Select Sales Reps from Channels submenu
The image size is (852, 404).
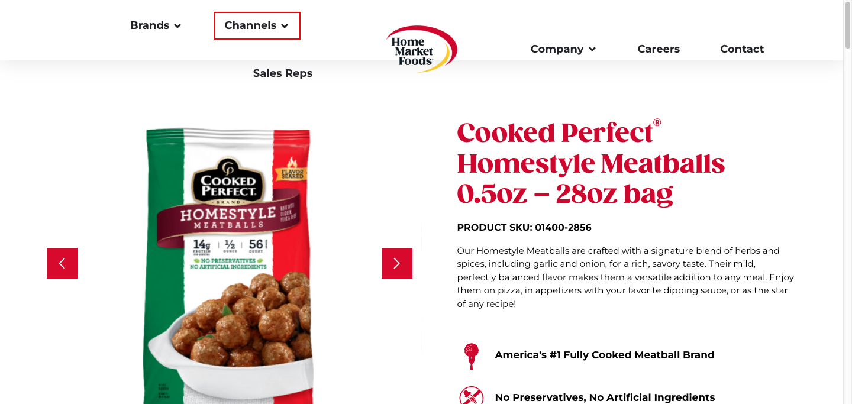pos(283,73)
